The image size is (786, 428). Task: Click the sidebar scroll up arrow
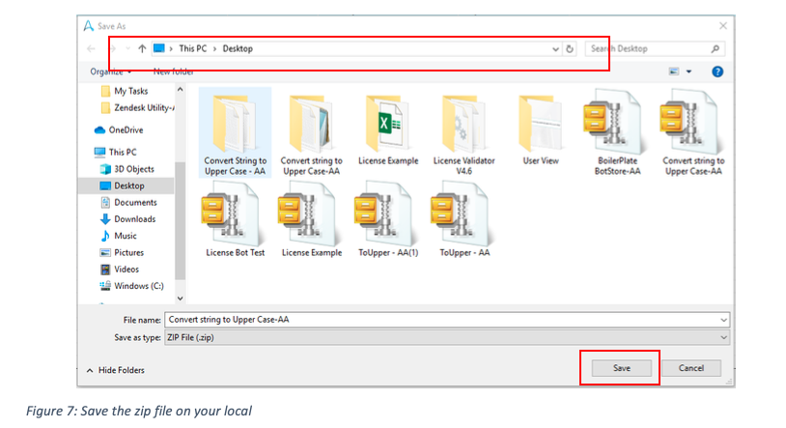tap(180, 89)
